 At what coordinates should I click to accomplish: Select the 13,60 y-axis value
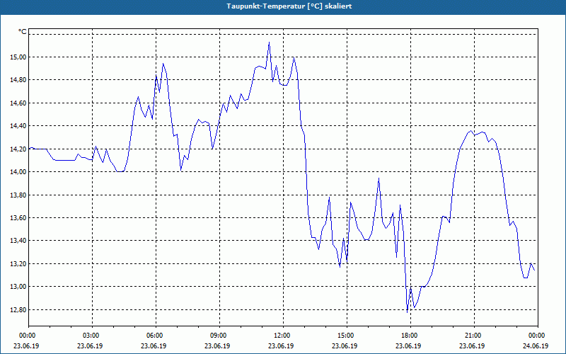click(18, 217)
